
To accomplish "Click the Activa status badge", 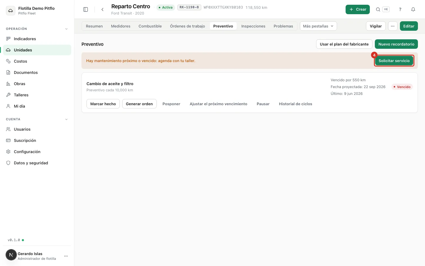I will tap(166, 7).
